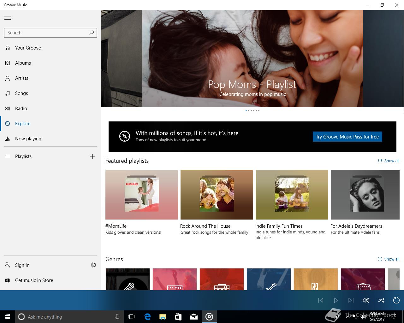Click the #MomLife title text
The height and width of the screenshot is (323, 404).
[116, 226]
